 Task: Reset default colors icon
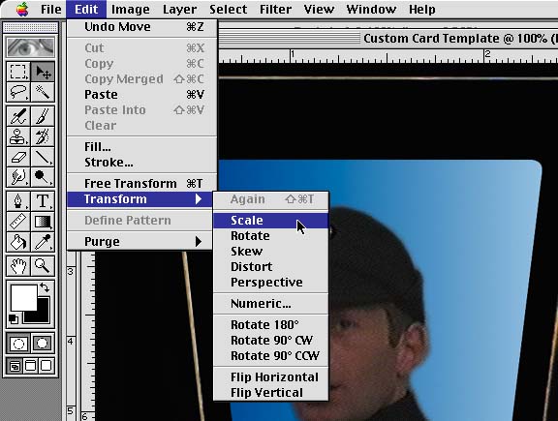[x=14, y=319]
